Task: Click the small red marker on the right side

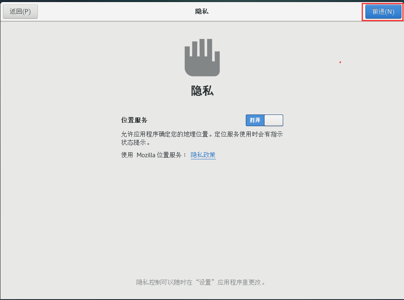Action: click(340, 62)
